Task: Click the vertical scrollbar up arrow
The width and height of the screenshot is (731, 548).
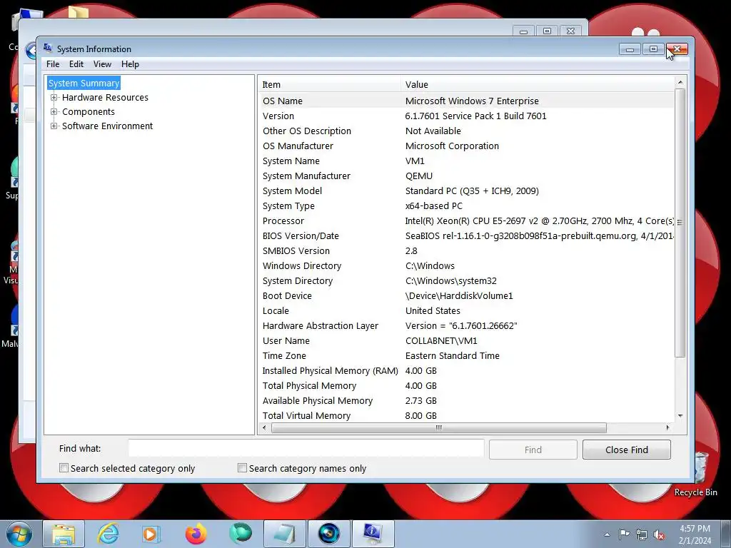Action: click(x=680, y=83)
